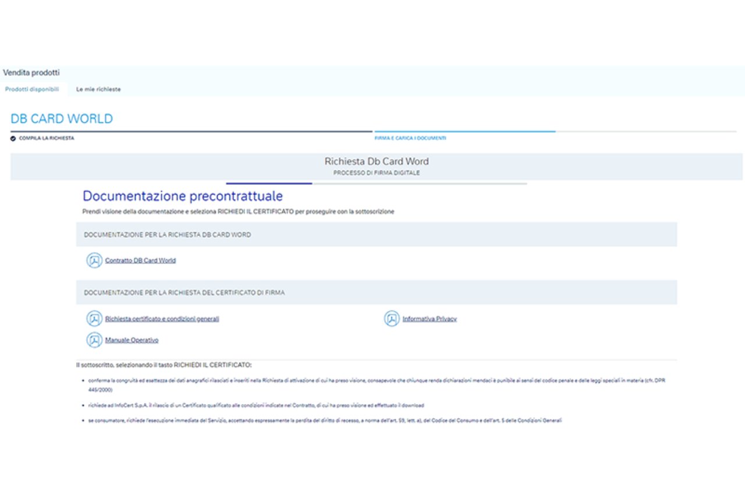Click the Documentazione precontrattuale heading
This screenshot has height=491, width=745.
[x=183, y=196]
